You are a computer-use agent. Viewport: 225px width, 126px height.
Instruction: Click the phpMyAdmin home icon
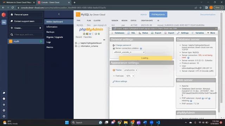84,34
